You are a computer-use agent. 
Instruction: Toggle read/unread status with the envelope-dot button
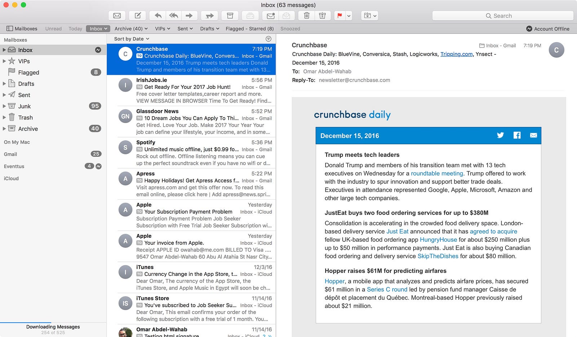point(271,15)
